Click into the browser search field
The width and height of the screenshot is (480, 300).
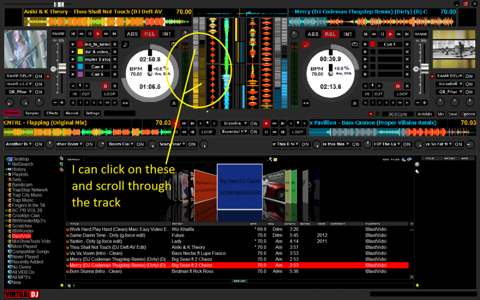(x=175, y=160)
